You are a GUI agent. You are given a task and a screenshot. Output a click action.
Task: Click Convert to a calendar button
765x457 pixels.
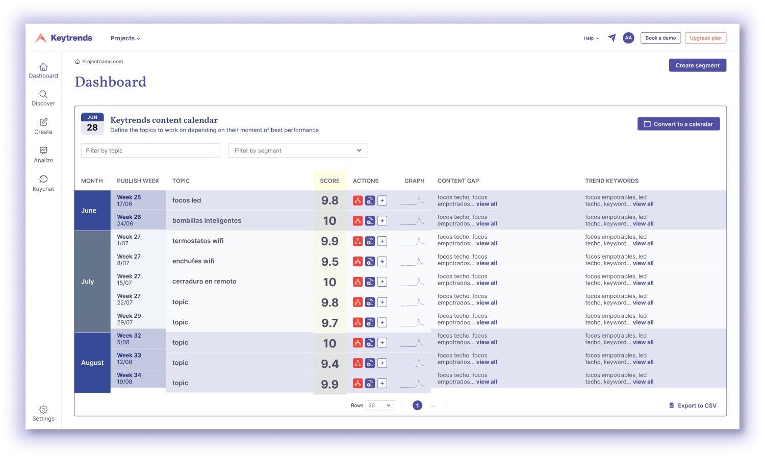pos(678,124)
